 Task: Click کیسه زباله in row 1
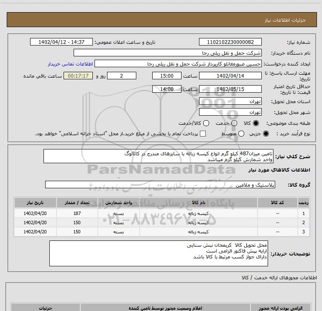[x=198, y=213]
